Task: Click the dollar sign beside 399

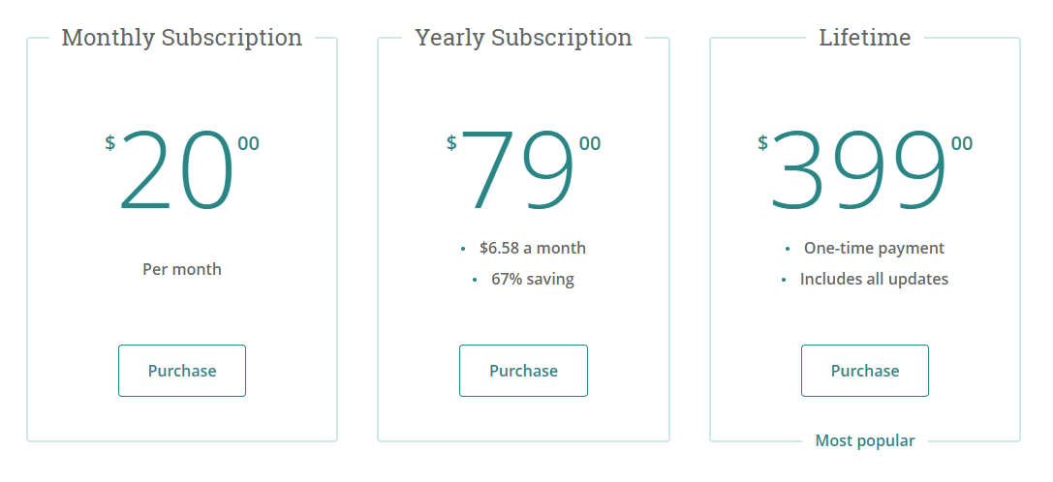Action: click(x=762, y=143)
